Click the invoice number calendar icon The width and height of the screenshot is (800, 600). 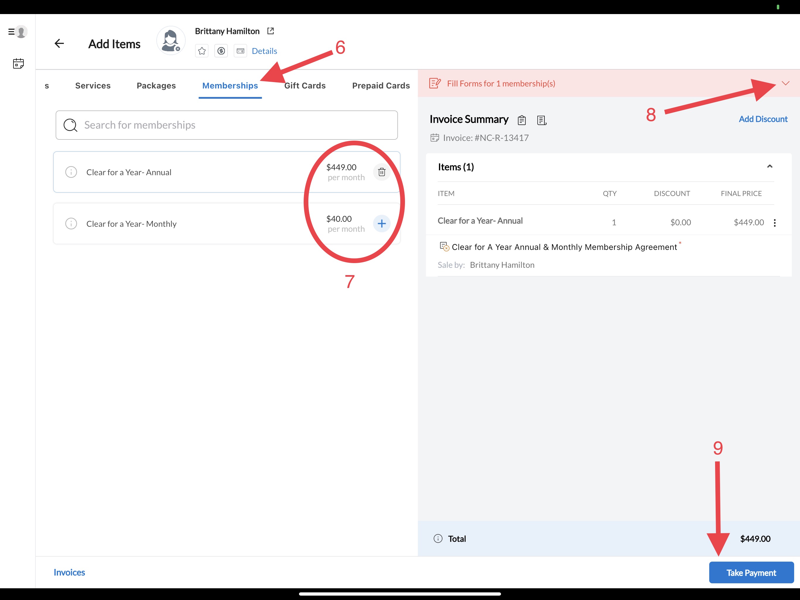(x=434, y=138)
